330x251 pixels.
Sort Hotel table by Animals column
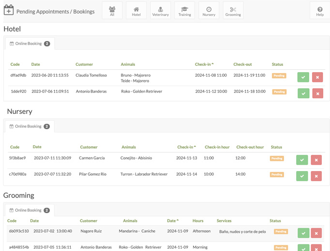pyautogui.click(x=128, y=64)
